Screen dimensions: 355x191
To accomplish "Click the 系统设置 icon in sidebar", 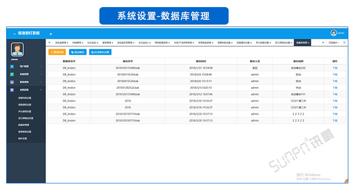I will 12,90.
